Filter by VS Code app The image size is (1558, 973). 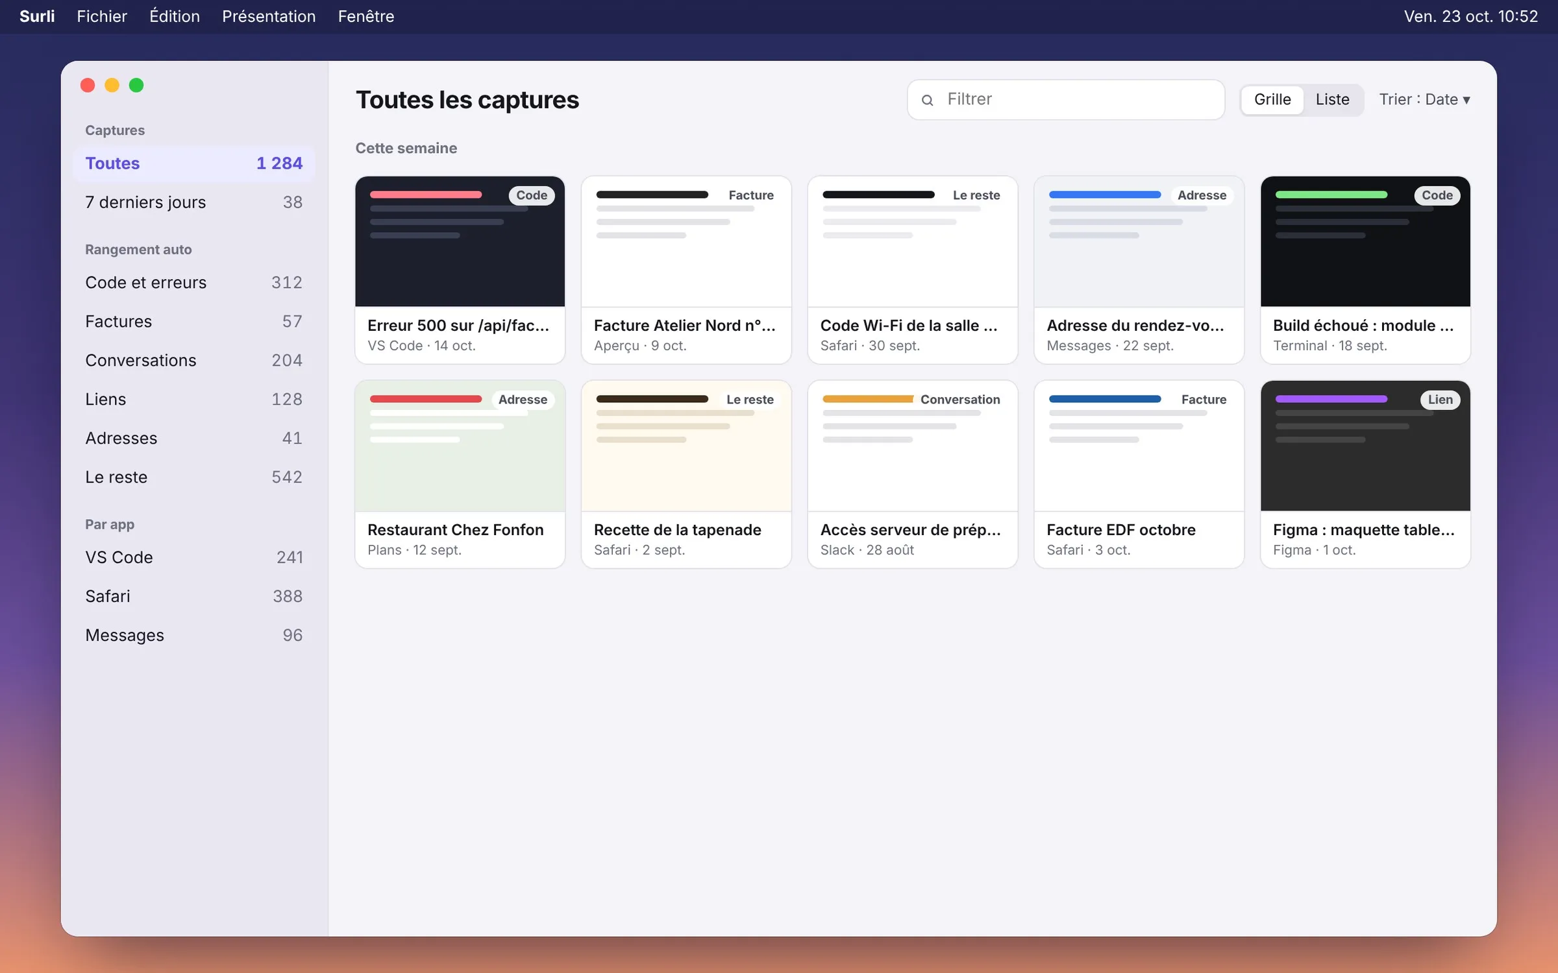pos(193,558)
